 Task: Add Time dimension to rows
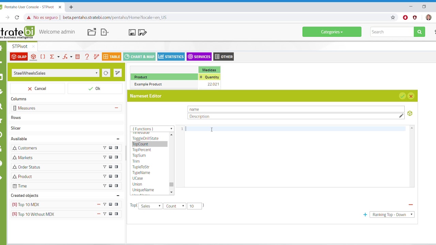pyautogui.click(x=110, y=186)
